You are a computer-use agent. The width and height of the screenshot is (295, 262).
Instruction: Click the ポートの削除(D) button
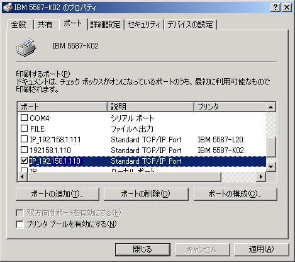[x=146, y=194]
